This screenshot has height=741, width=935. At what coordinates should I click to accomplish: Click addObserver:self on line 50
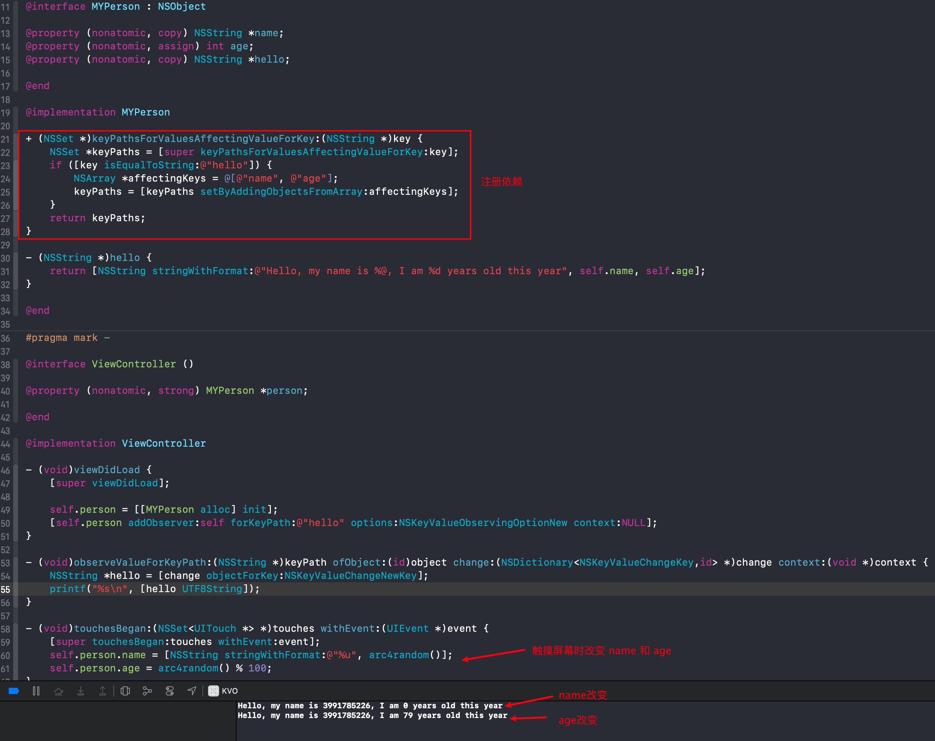click(176, 523)
